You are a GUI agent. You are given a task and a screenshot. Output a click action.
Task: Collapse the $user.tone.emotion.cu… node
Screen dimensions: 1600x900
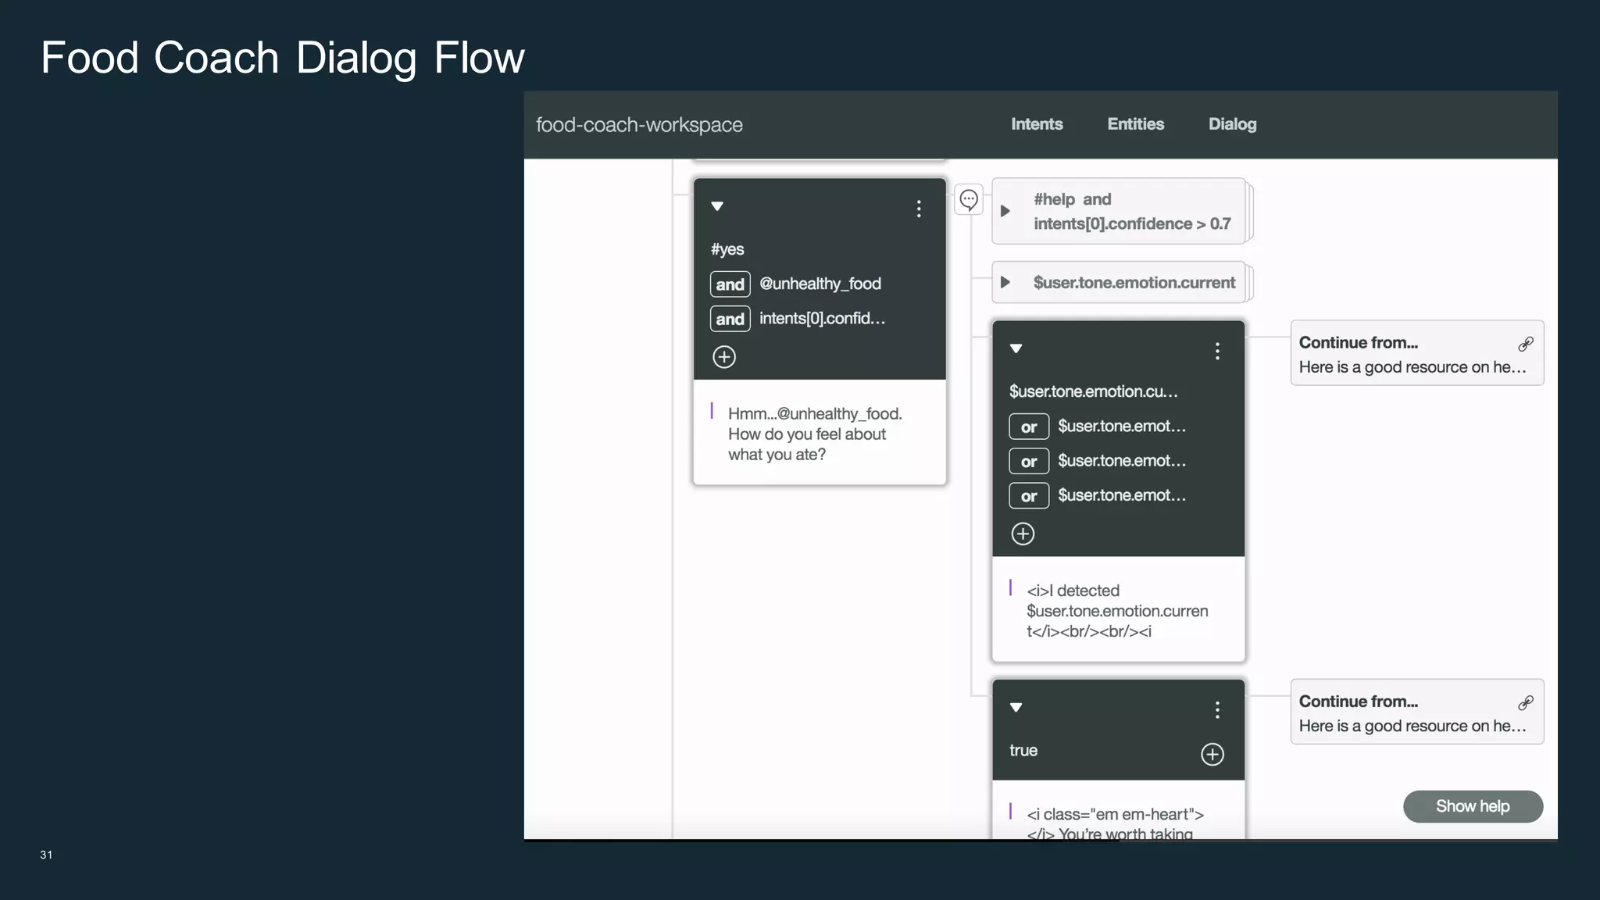[1016, 348]
